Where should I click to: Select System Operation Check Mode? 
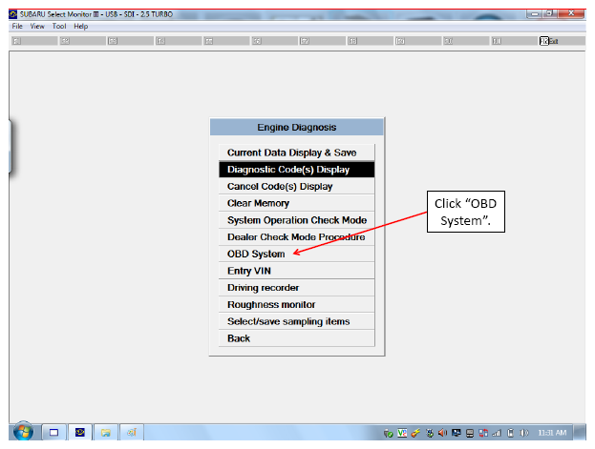[x=296, y=220]
